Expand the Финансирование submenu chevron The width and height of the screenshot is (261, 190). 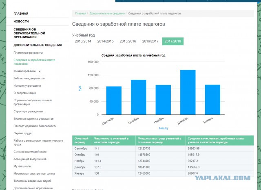(40, 71)
